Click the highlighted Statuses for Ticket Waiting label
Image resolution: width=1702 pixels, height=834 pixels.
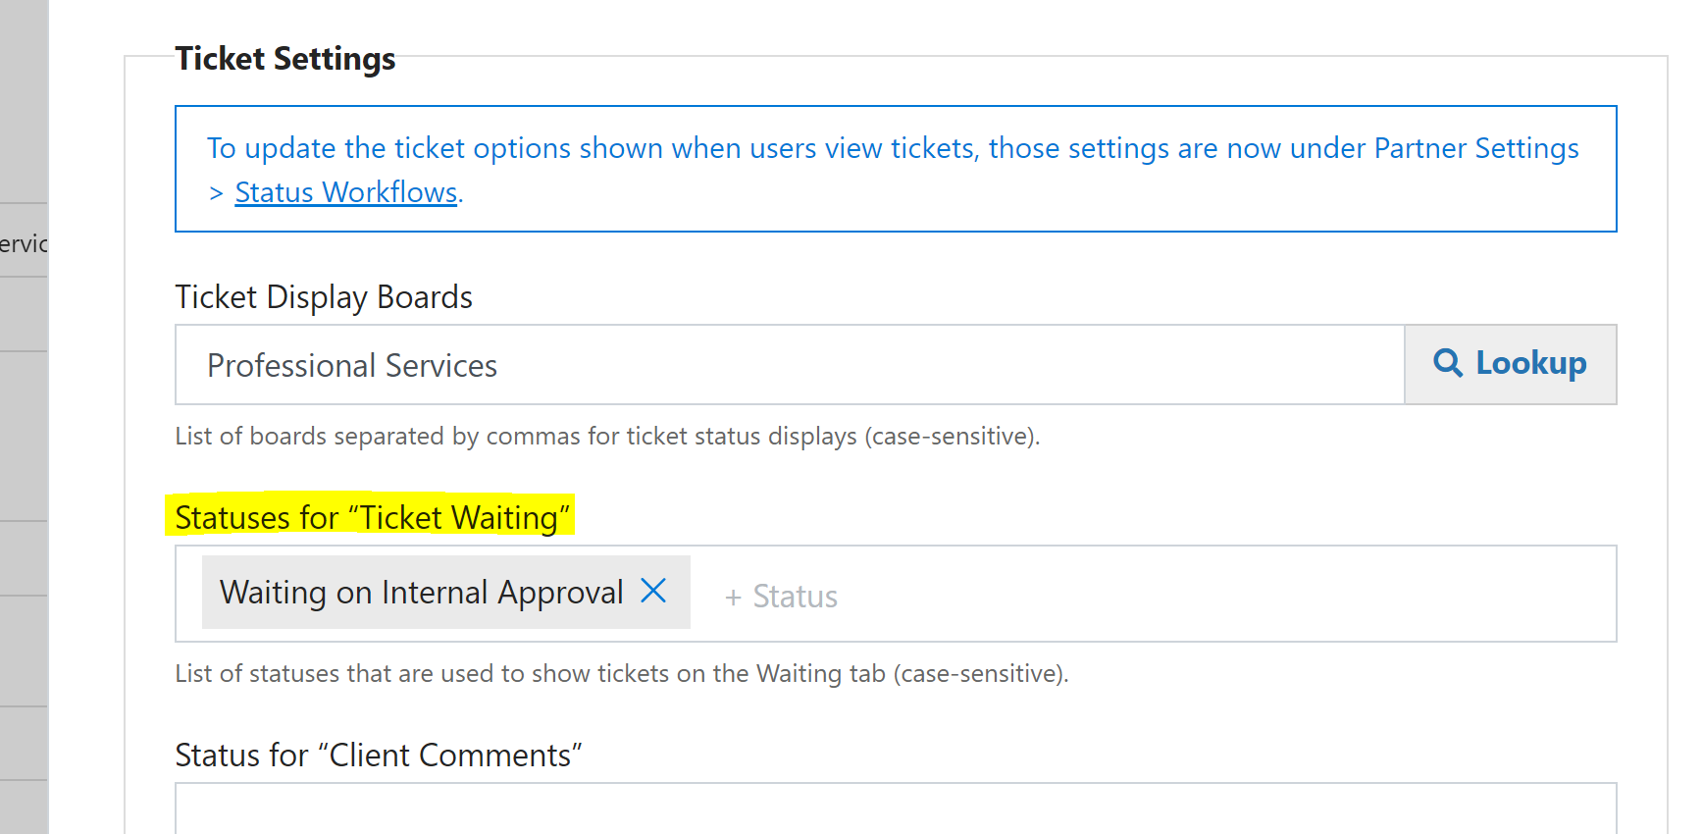point(372,517)
